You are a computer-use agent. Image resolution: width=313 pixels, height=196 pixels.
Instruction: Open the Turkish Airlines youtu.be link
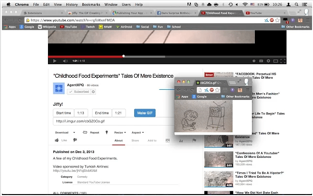(x=75, y=171)
